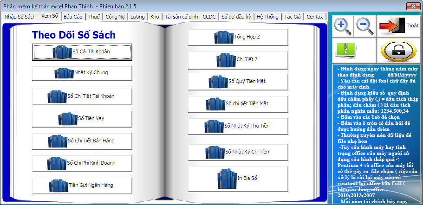The height and width of the screenshot is (205, 423).
Task: Open the Hệ Thống tab
Action: click(267, 17)
